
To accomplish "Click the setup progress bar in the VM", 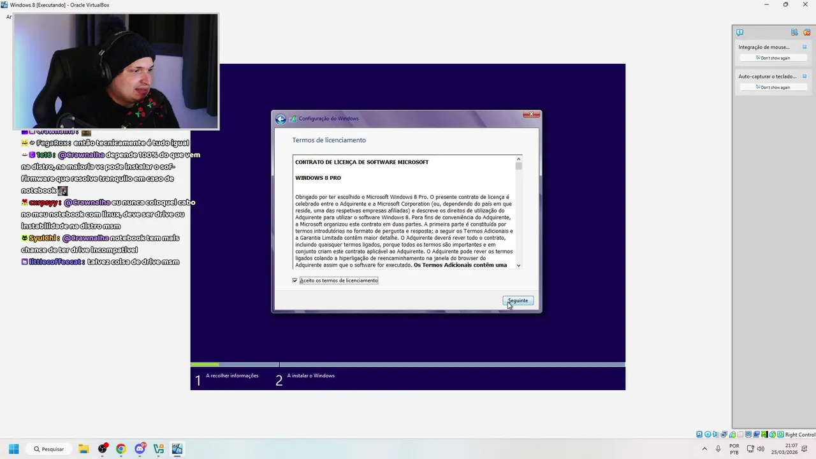I will click(x=408, y=364).
